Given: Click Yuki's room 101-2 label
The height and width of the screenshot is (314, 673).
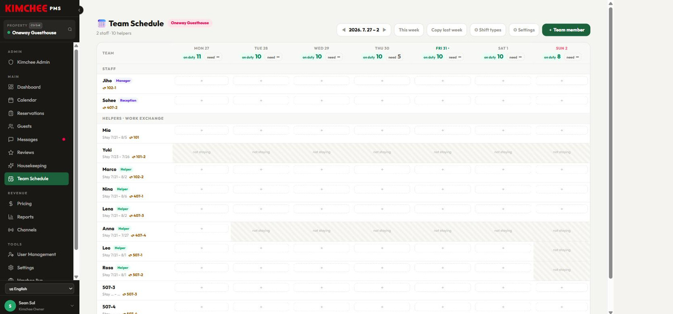Looking at the screenshot, I should (x=138, y=157).
